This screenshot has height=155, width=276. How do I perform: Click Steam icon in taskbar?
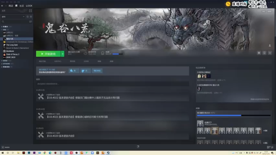tap(108, 153)
